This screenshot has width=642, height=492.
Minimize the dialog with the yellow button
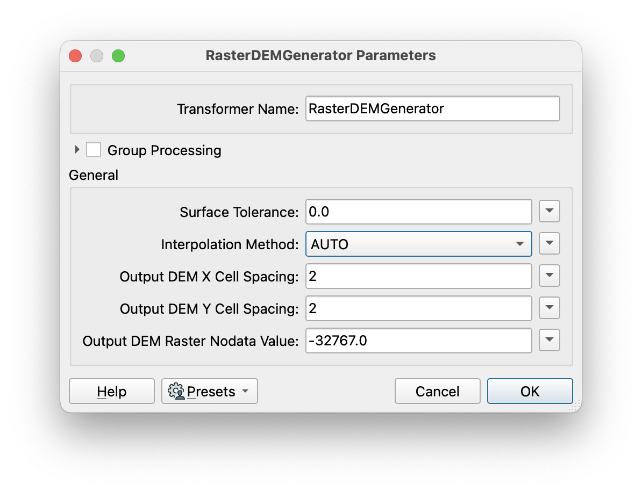(x=97, y=55)
